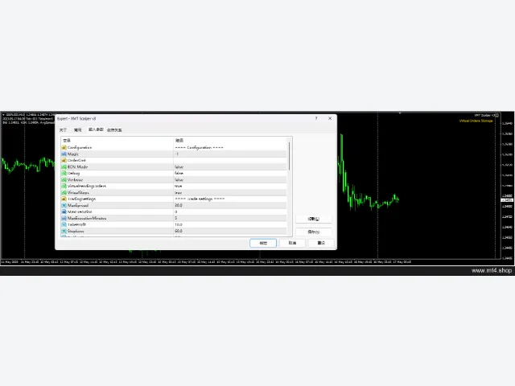
Task: Select the empty OrderCmt value cell
Action: [x=230, y=161]
